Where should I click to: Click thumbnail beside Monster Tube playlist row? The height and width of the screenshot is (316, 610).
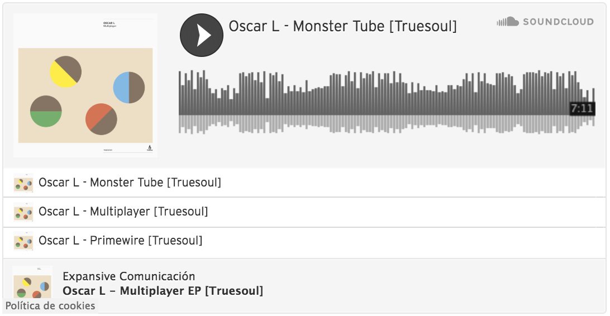[23, 183]
